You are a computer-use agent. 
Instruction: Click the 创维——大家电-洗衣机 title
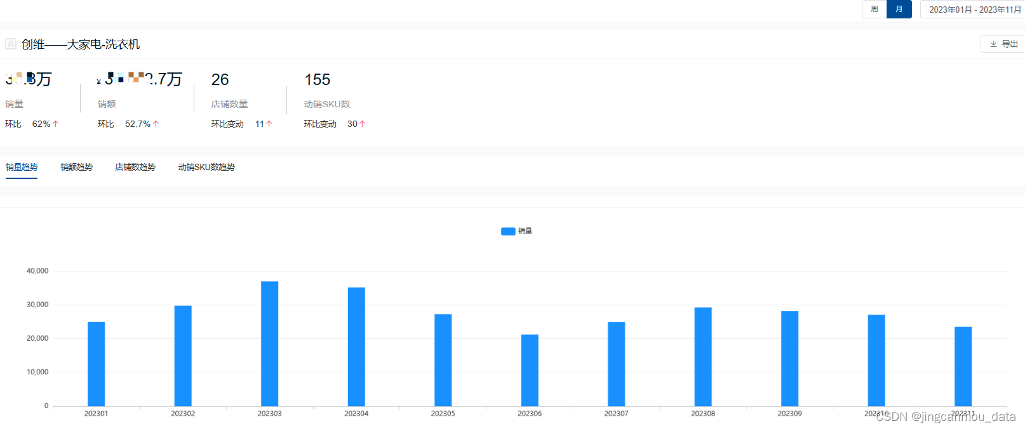[81, 44]
